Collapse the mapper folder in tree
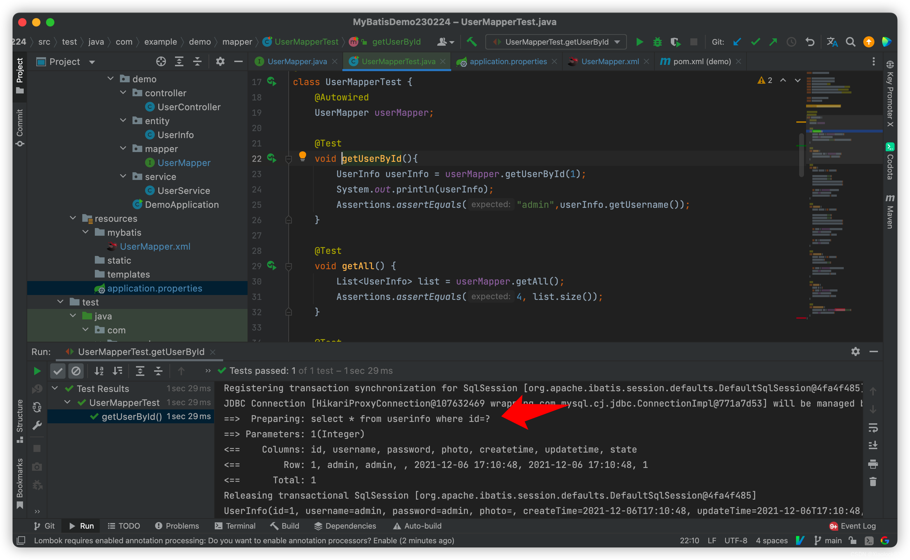 (x=123, y=148)
